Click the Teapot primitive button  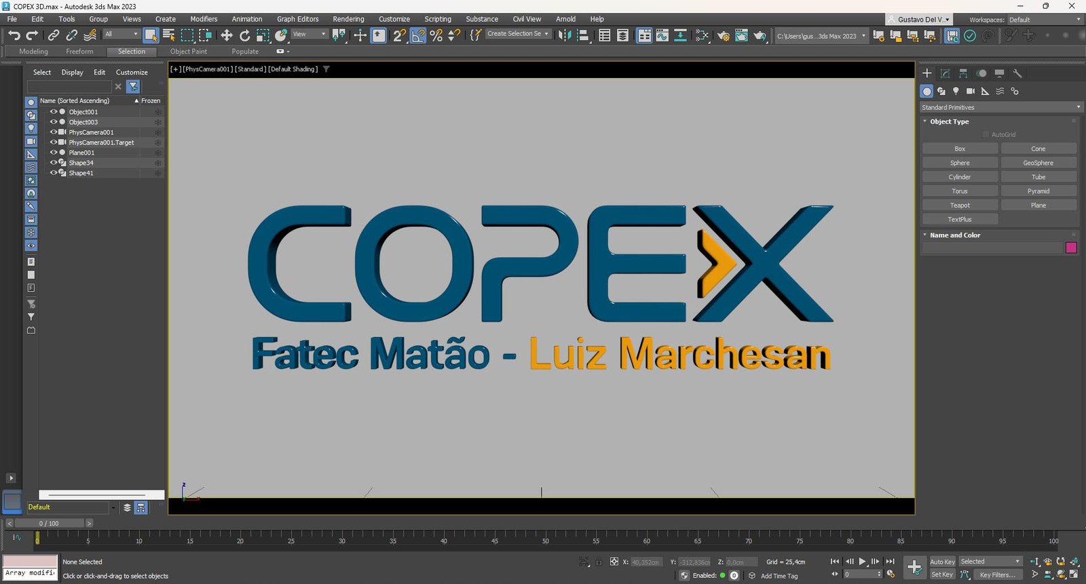tap(960, 206)
